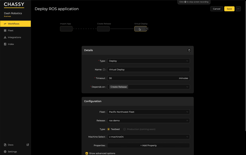The height and width of the screenshot is (155, 246).
Task: Open the Machine Select dropdown showing v-machine04
Action: click(149, 137)
